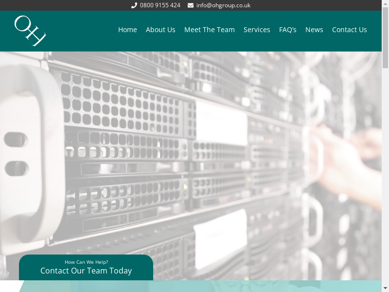389x292 pixels.
Task: Navigate to Meet The Team
Action: tap(209, 30)
